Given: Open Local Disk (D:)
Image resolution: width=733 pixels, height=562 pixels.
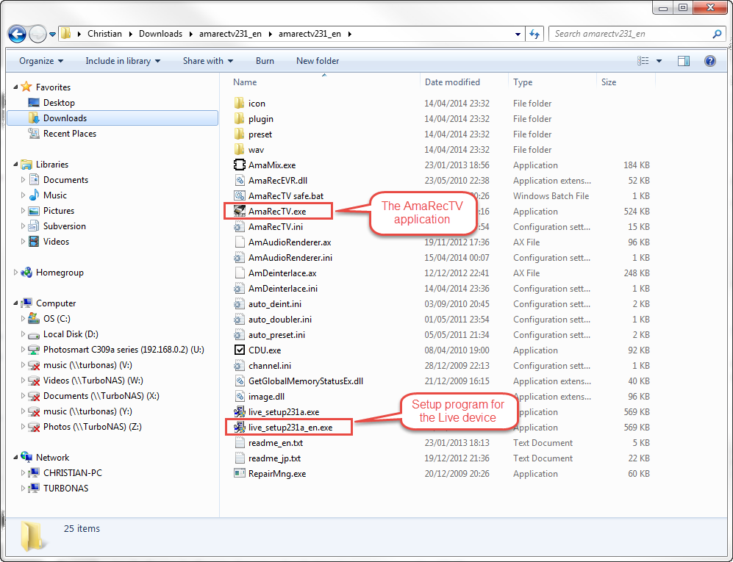Looking at the screenshot, I should point(71,334).
